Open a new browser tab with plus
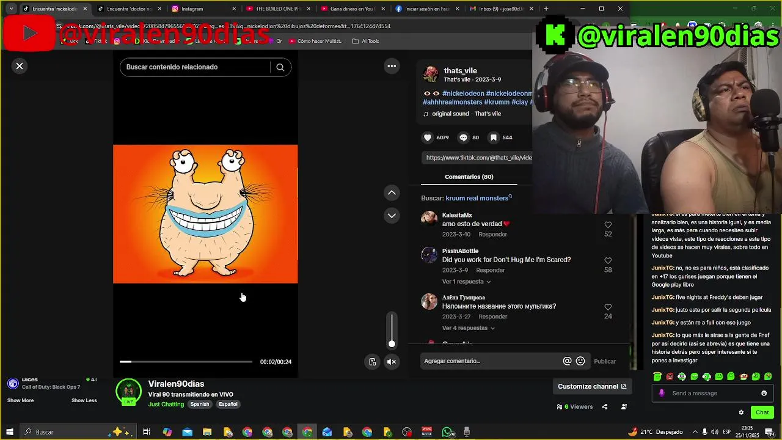Viewport: 782px width, 440px height. click(546, 9)
